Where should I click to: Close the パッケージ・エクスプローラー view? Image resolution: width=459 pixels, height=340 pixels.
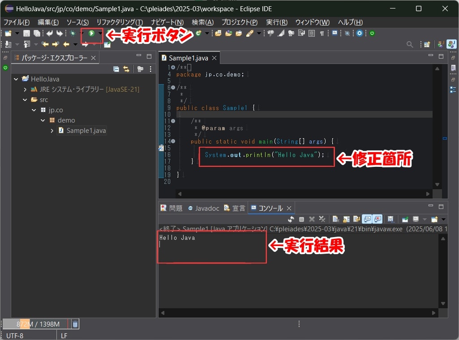point(94,58)
